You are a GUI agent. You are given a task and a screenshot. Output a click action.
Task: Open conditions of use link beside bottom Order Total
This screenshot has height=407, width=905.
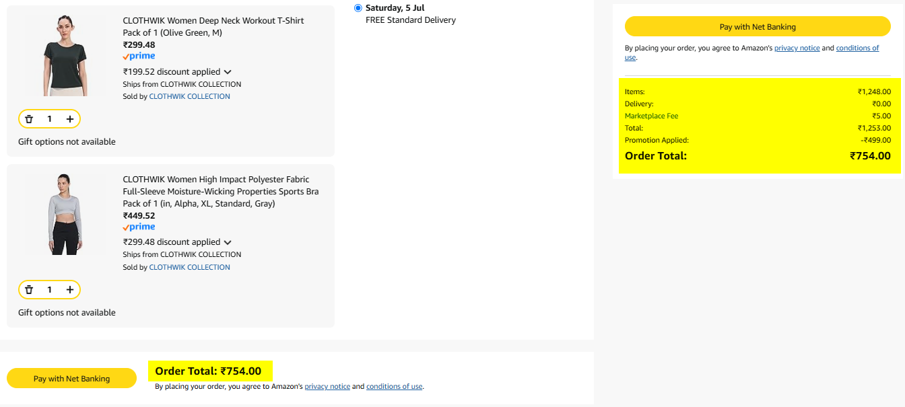click(394, 387)
